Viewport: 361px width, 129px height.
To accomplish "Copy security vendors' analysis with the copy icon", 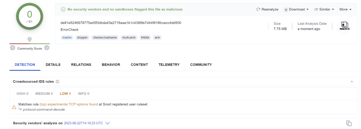I will tap(349, 123).
